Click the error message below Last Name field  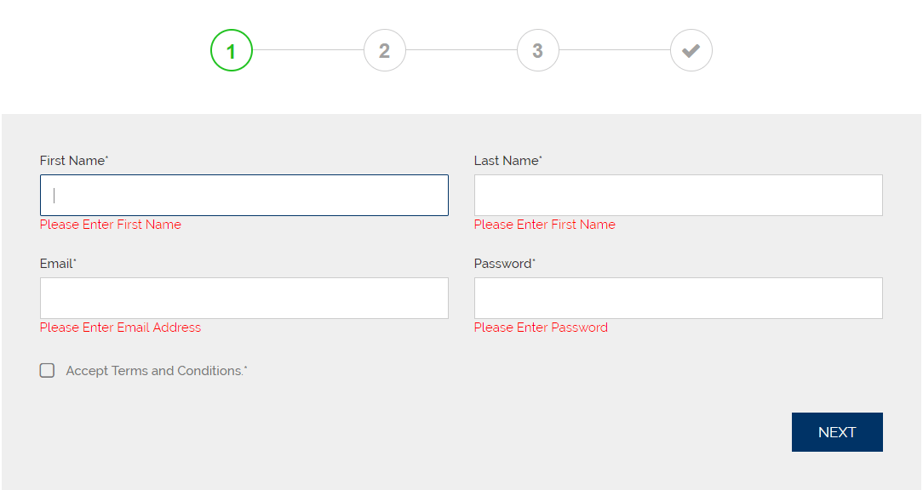545,225
